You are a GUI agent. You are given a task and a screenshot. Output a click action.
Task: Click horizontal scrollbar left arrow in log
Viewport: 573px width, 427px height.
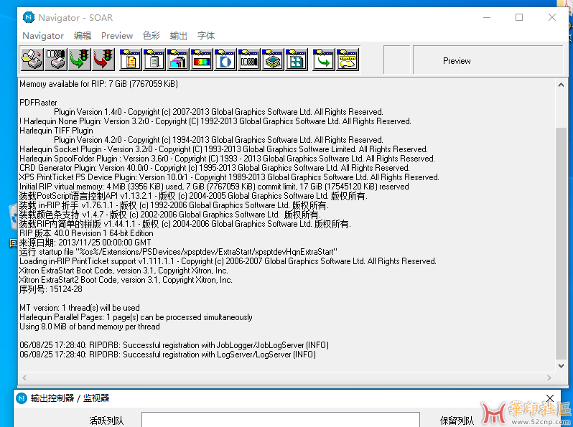24,378
